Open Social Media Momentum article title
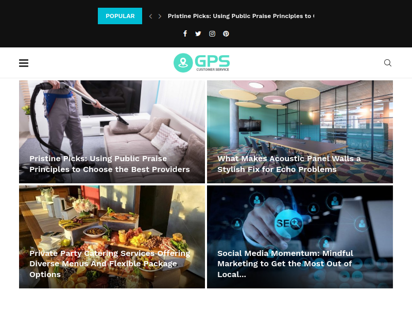This screenshot has width=412, height=309. 285,264
